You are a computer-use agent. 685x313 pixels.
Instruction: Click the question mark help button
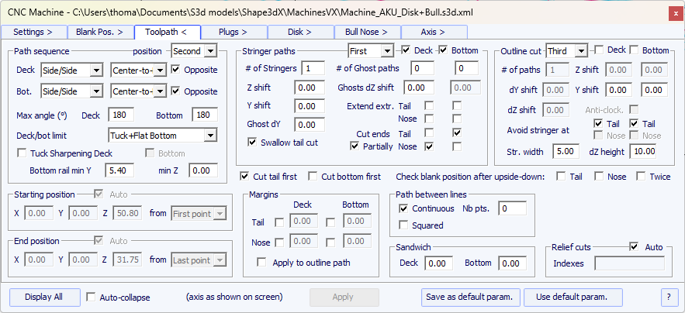click(x=668, y=297)
